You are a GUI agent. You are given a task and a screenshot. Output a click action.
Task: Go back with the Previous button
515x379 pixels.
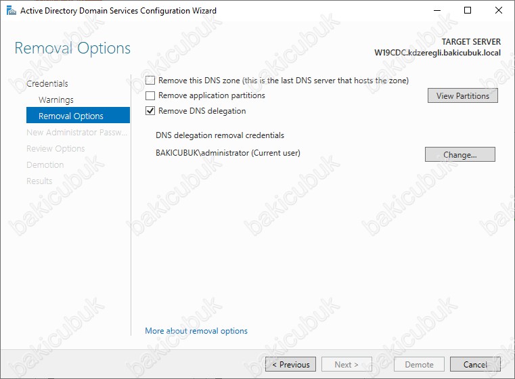coord(291,364)
